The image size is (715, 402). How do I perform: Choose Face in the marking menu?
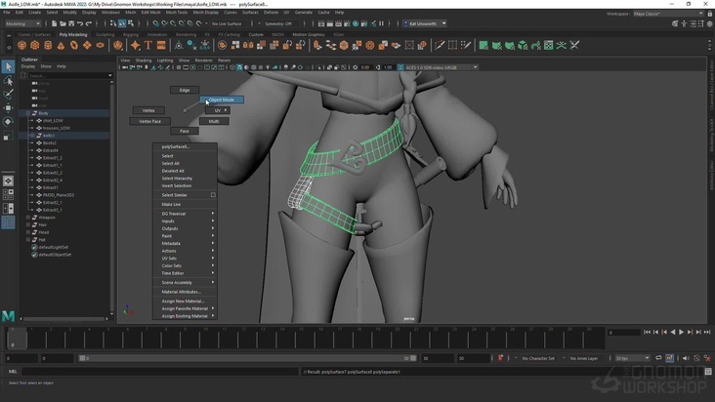tap(185, 131)
